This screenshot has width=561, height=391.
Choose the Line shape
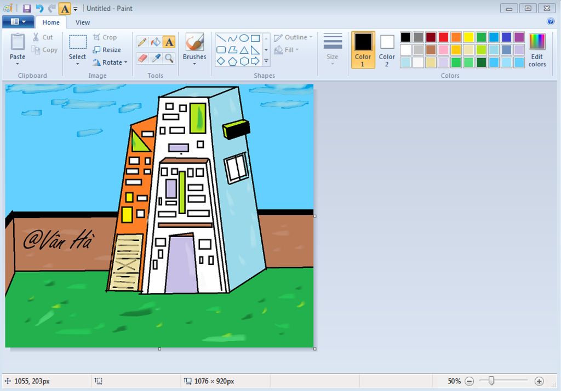tap(221, 38)
